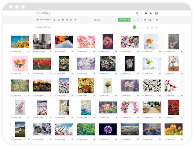This screenshot has width=194, height=147.
Task: Open the green user account avatar
Action: 156,13
